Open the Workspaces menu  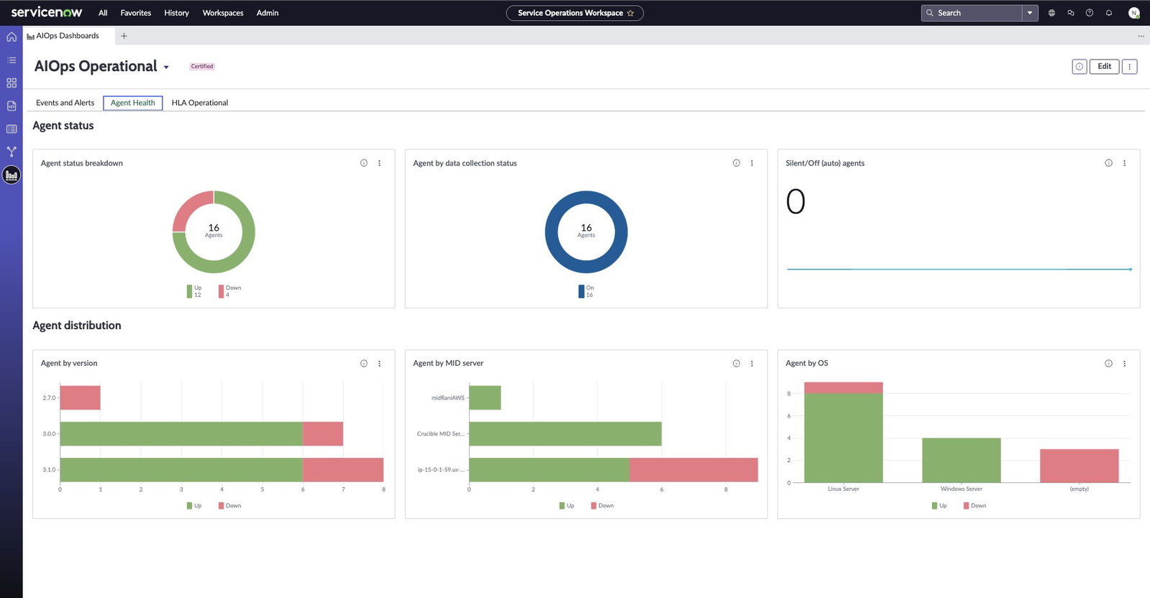pyautogui.click(x=223, y=13)
